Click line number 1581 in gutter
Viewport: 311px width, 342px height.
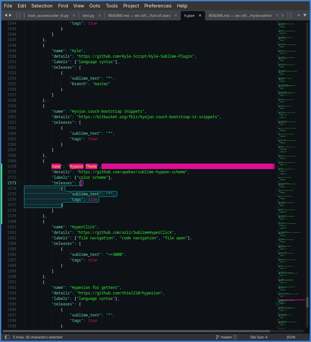coord(12,227)
